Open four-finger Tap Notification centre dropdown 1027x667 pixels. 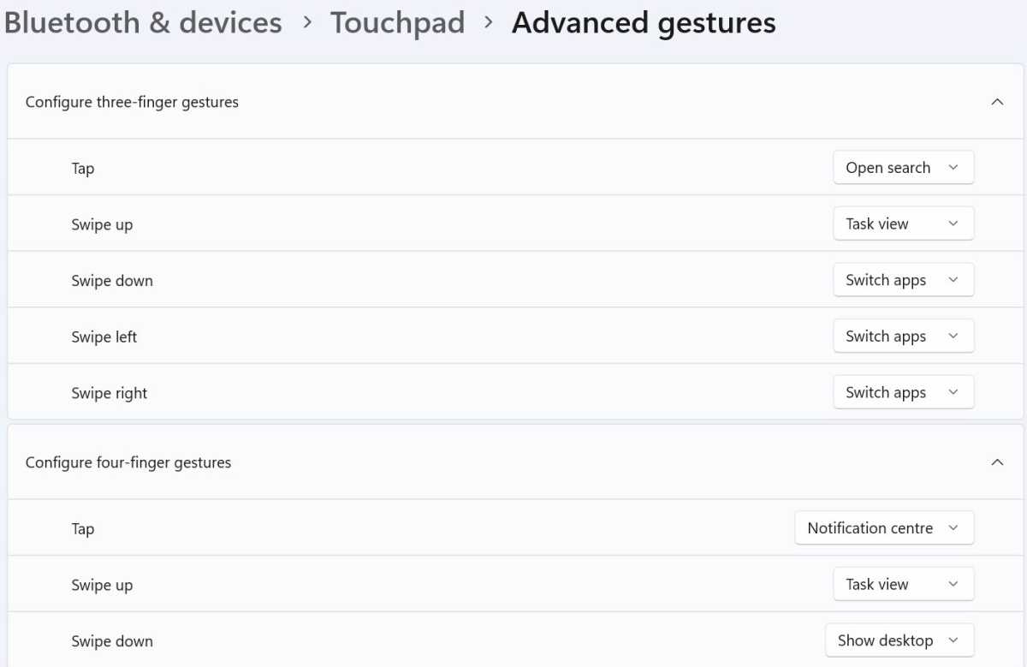point(884,528)
